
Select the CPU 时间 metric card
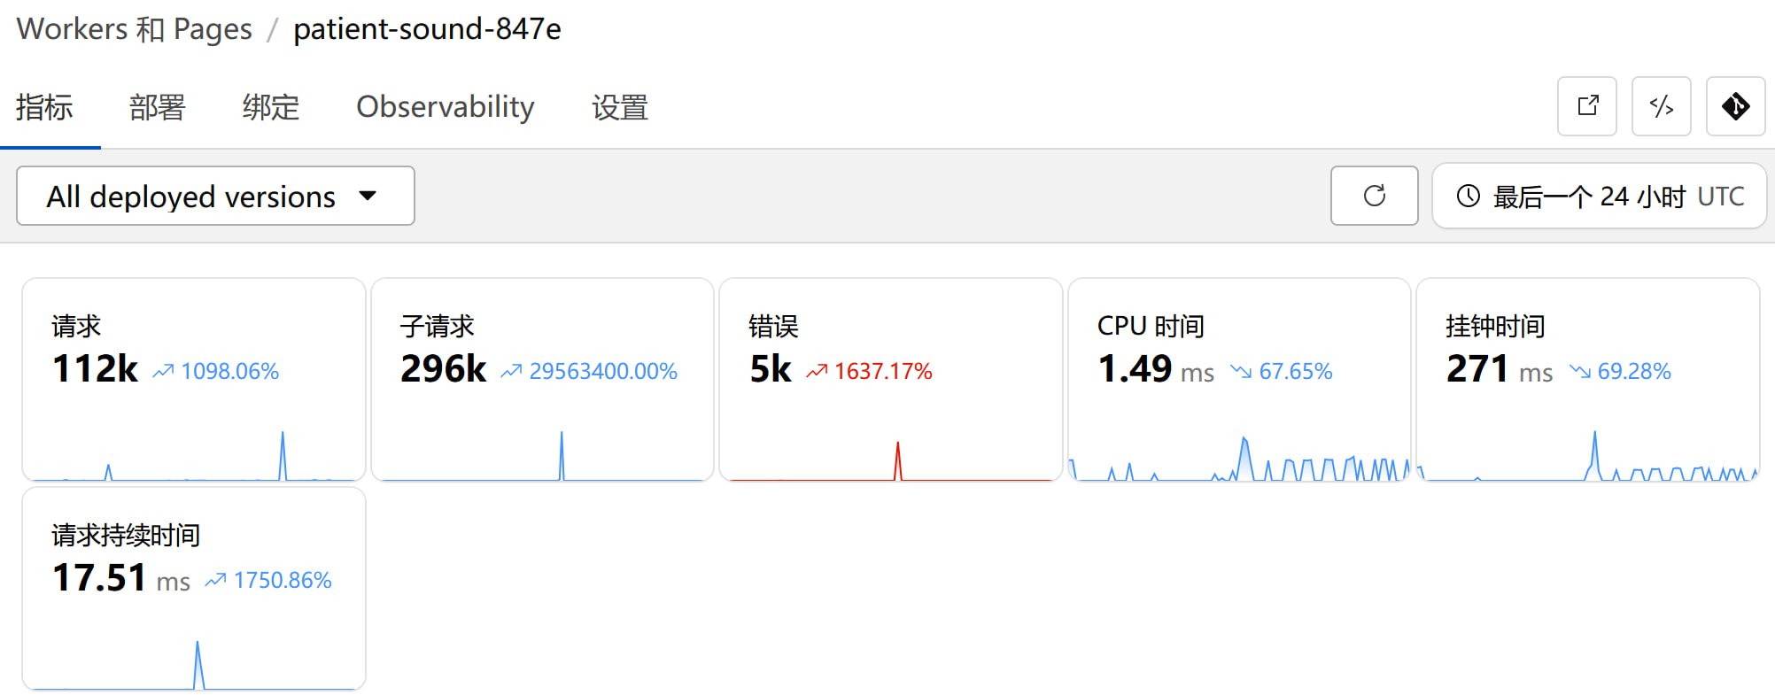pos(1238,379)
